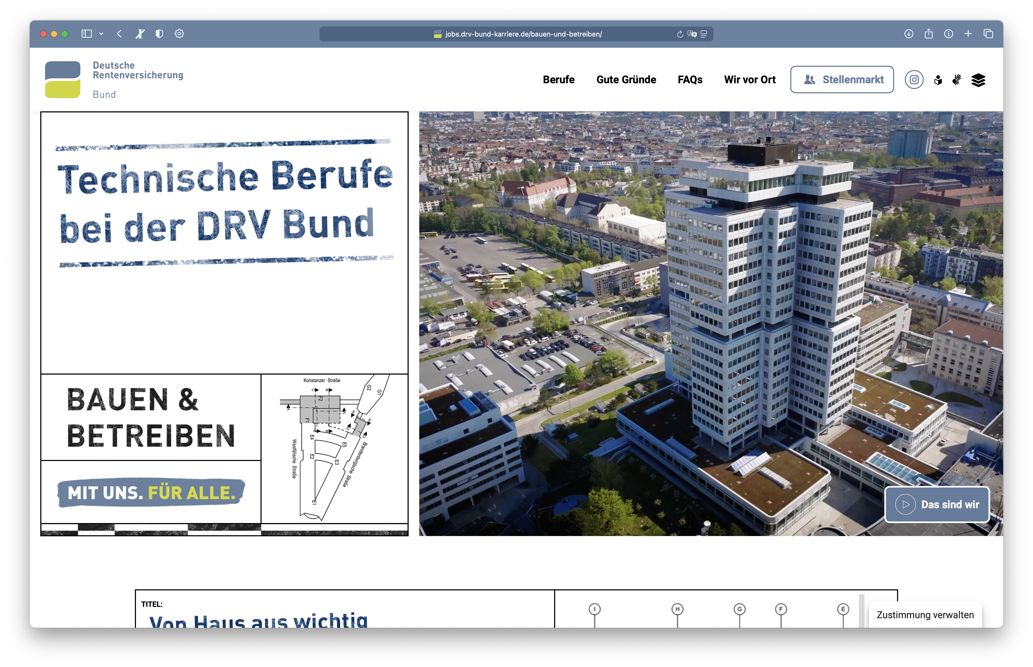Viewport: 1033px width, 667px height.
Task: Open the translate page icon
Action: tap(692, 34)
